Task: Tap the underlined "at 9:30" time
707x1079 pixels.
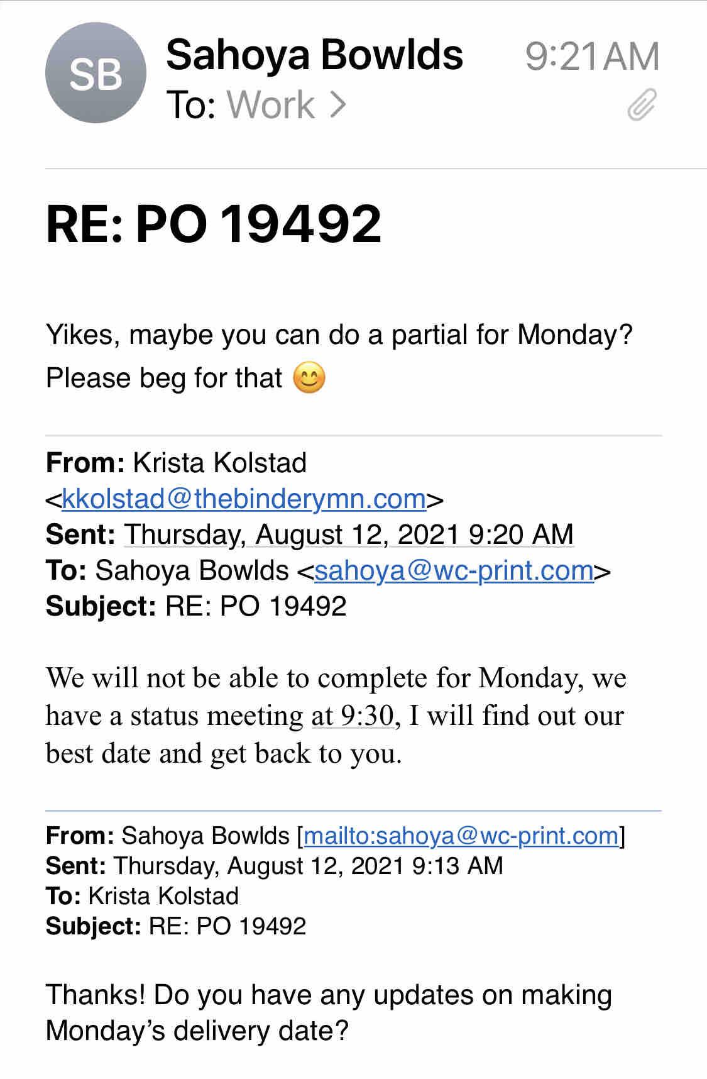Action: [x=353, y=716]
